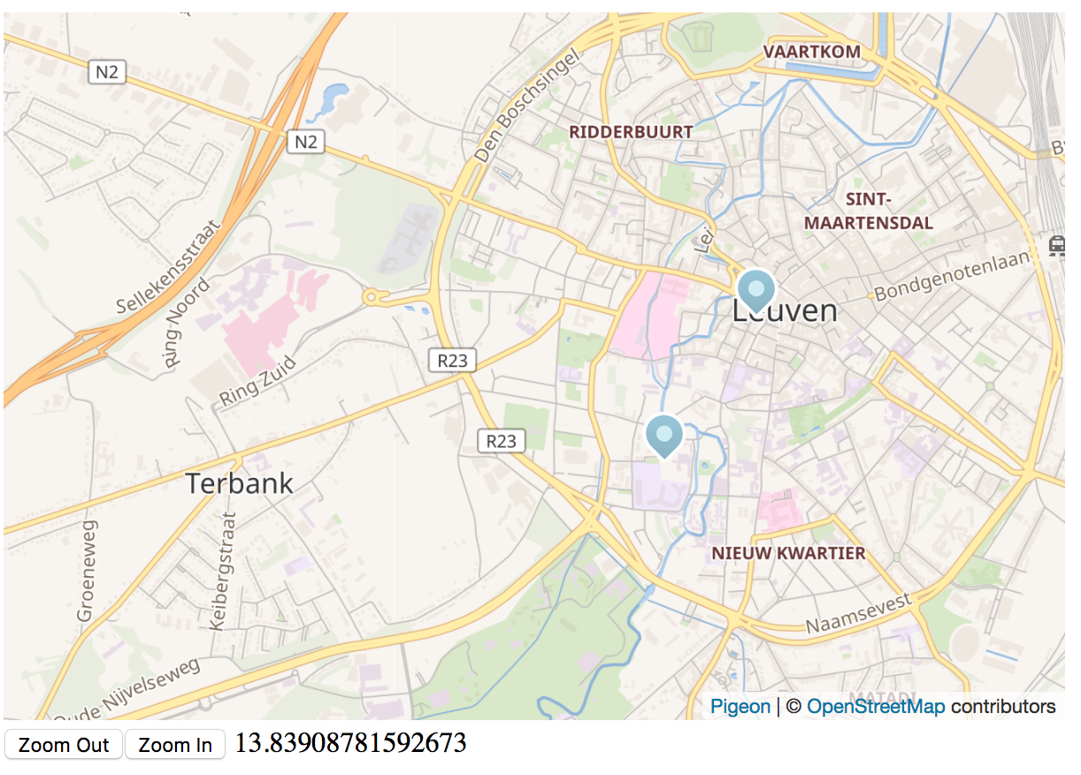This screenshot has height=775, width=1081.
Task: Click the Bondgenotenlaan street label
Action: 954,276
